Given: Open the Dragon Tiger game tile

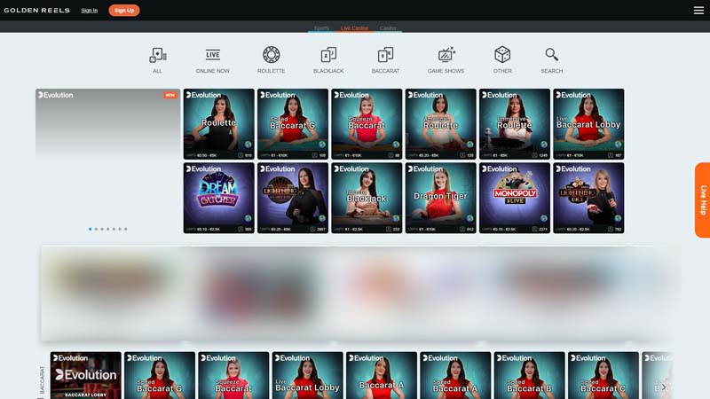Looking at the screenshot, I should [440, 197].
